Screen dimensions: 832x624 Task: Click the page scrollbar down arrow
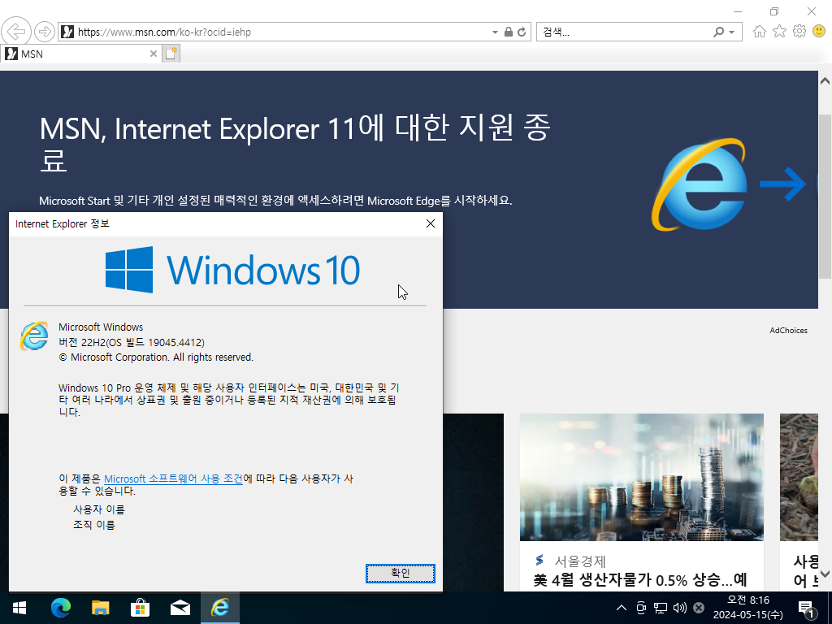click(x=825, y=574)
